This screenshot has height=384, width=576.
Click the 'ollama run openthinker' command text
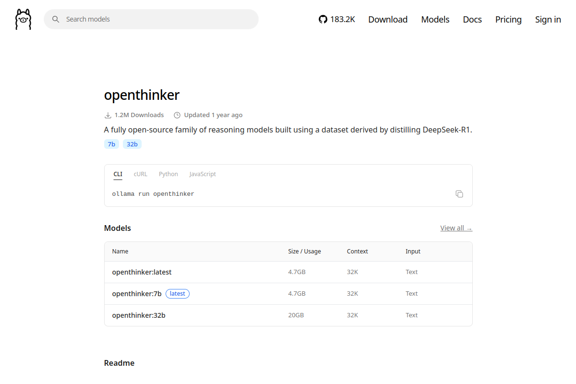[x=153, y=194]
